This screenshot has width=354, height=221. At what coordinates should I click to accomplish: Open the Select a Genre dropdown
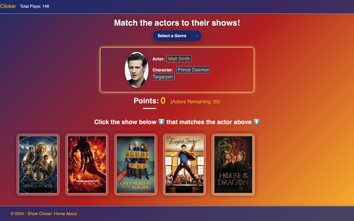pyautogui.click(x=177, y=36)
